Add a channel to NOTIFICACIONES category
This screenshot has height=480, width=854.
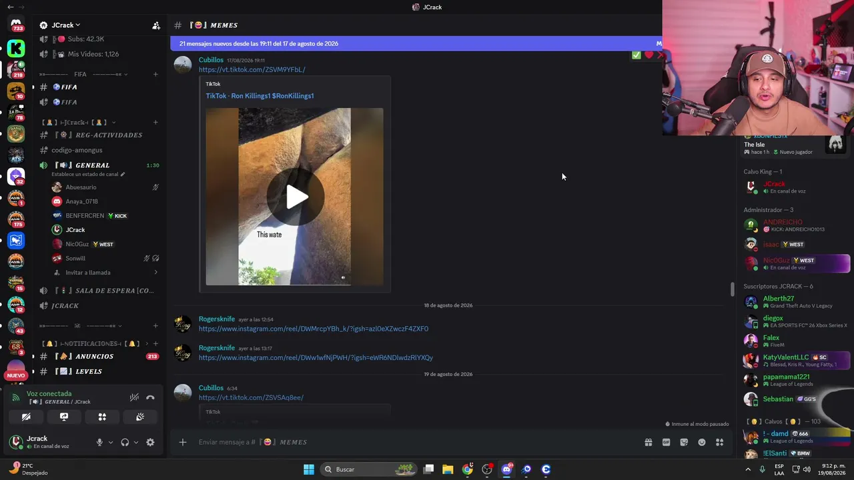[155, 343]
